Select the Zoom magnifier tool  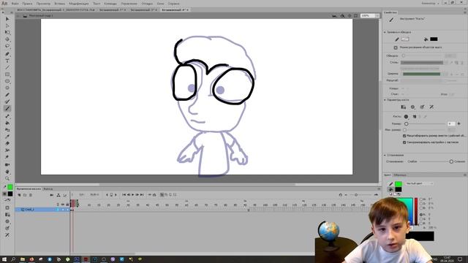tap(7, 178)
